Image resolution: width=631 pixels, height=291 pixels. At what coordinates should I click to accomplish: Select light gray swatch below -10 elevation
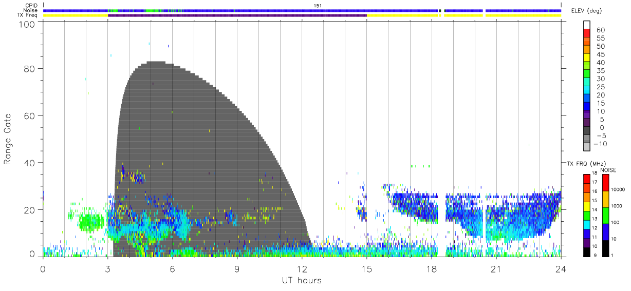(x=587, y=147)
